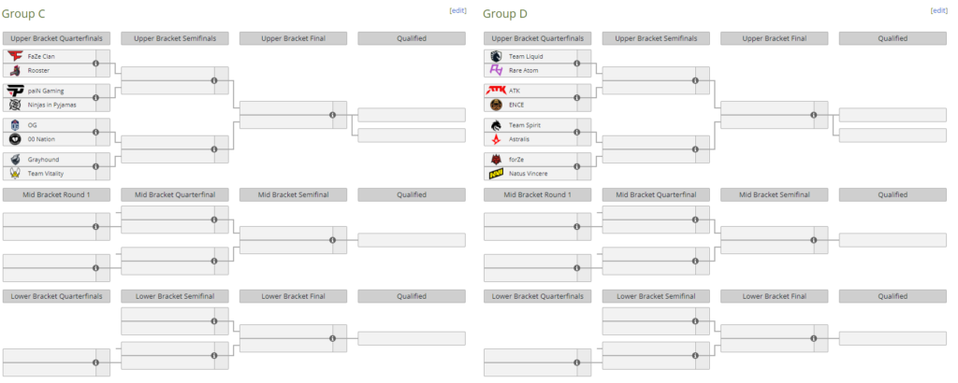Show info for Group C Upper Bracket Final
958x383 pixels.
click(x=332, y=115)
